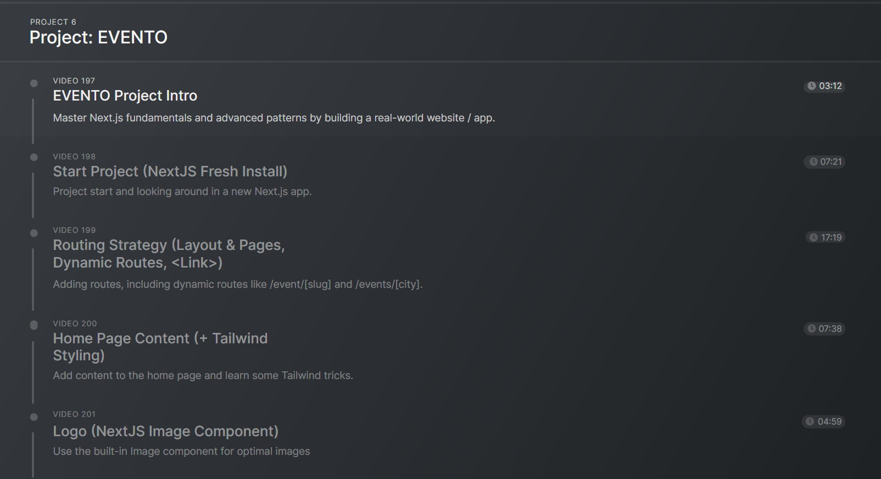Open Start Project (NextJS Fresh Install) lesson

coord(170,171)
